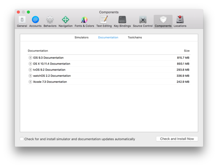Open Fonts & Colors preferences
Viewport: 218px width, 168px height.
point(84,21)
